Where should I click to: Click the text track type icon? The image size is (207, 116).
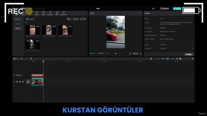pos(14,75)
